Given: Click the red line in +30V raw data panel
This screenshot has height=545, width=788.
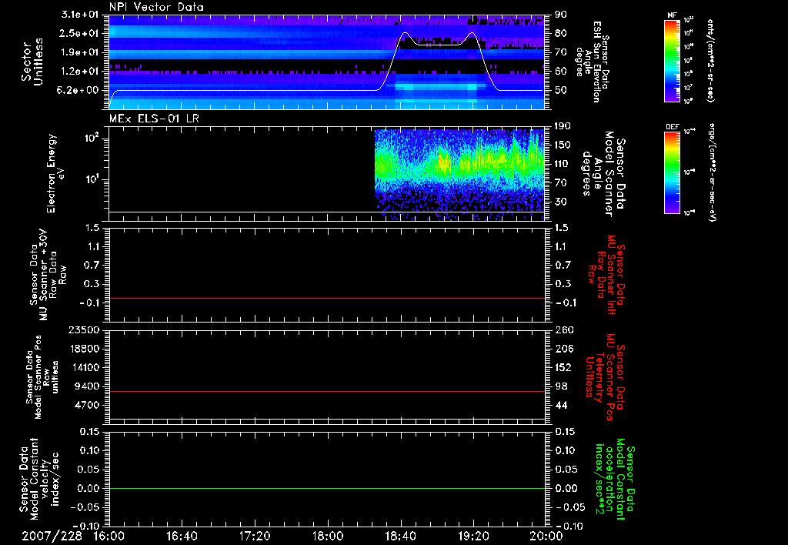Looking at the screenshot, I should 327,298.
